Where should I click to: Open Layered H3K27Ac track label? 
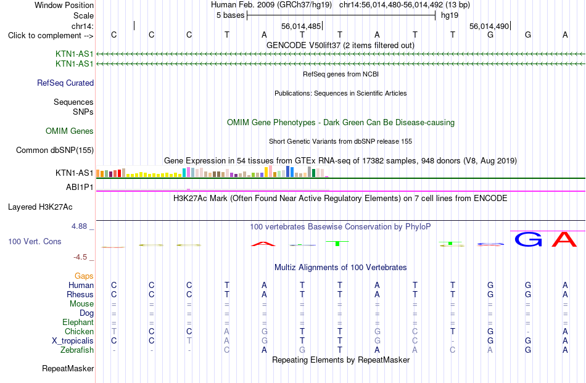click(40, 207)
